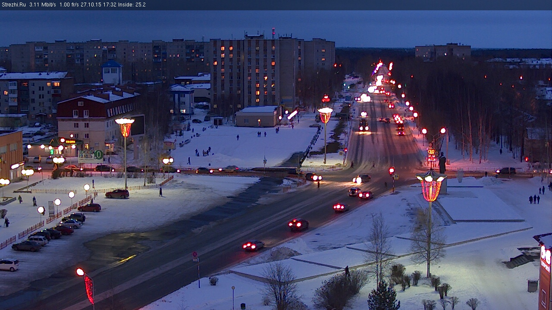Click the 3.11 Mbit/s bitrate readout

[x=43, y=5]
